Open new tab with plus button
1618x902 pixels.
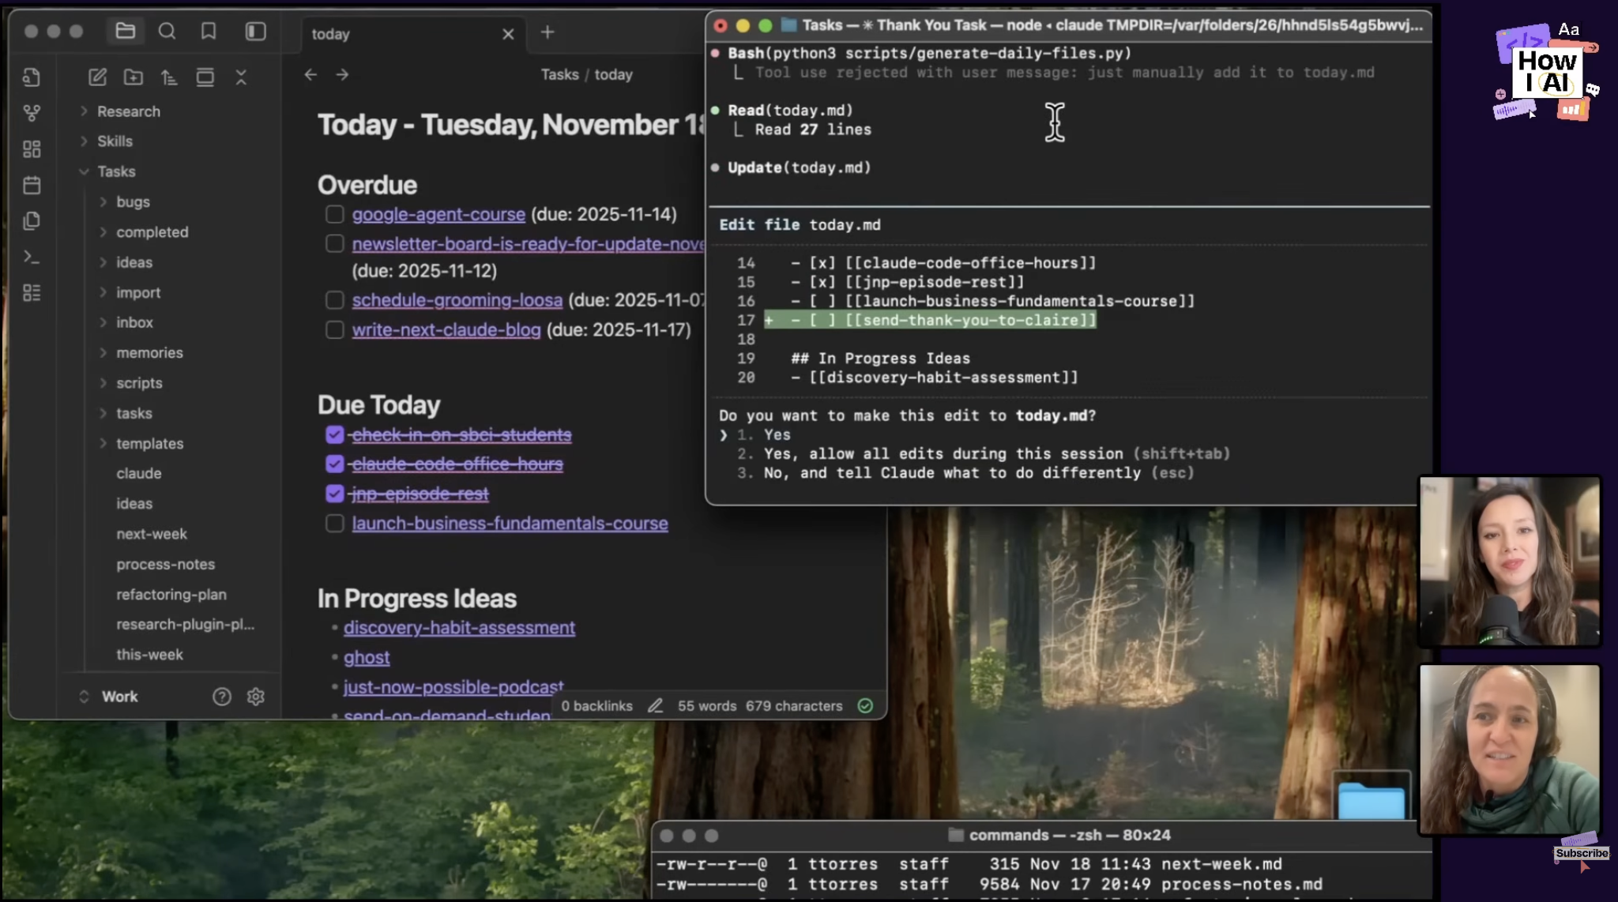tap(547, 32)
